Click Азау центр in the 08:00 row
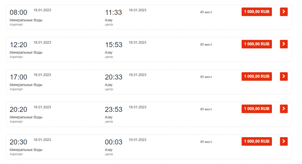Image resolution: width=302 pixels, height=164 pixels. (x=109, y=22)
